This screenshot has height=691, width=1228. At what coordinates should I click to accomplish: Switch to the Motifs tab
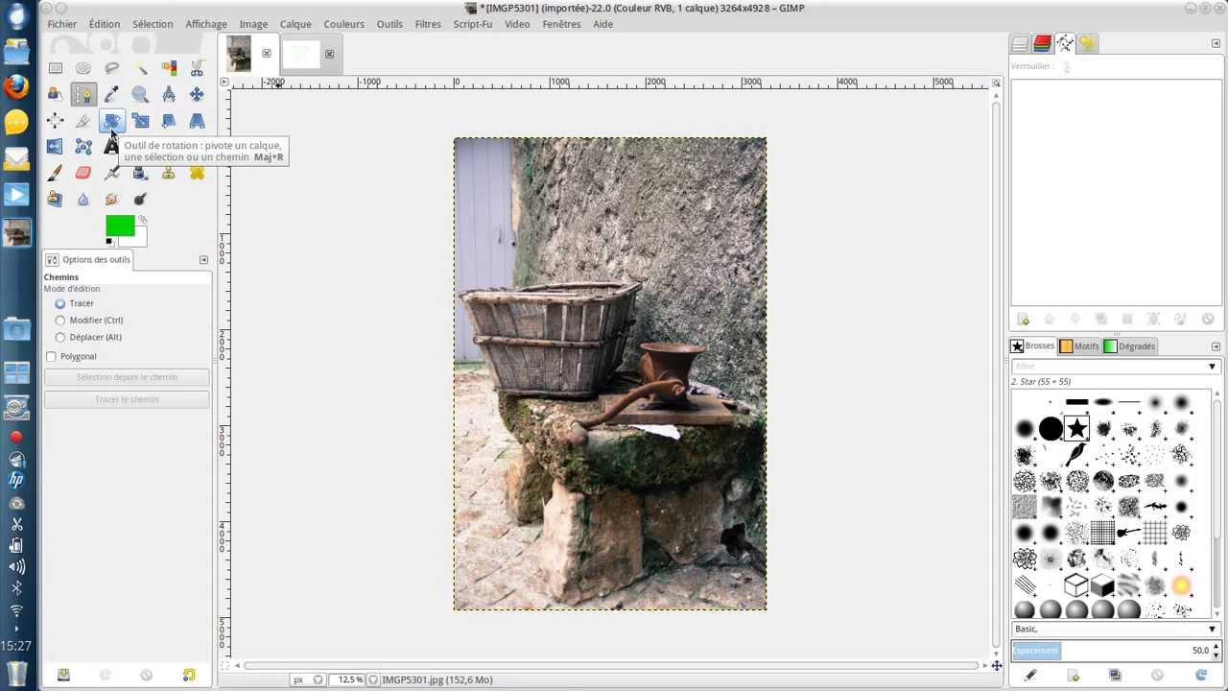1079,346
